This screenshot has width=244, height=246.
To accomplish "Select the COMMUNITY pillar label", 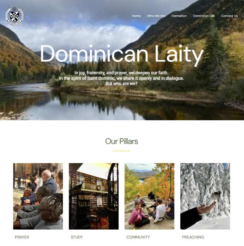I will pyautogui.click(x=138, y=237).
